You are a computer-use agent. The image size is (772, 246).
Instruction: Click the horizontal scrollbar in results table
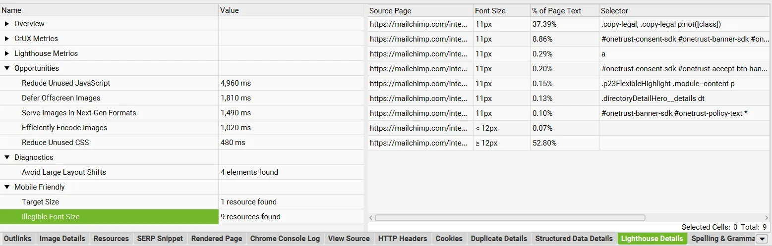click(510, 218)
